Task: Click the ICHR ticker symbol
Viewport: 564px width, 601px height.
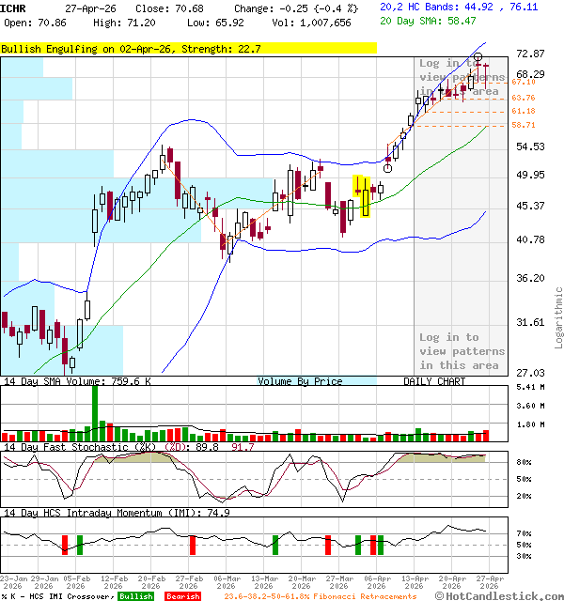Action: coord(13,7)
